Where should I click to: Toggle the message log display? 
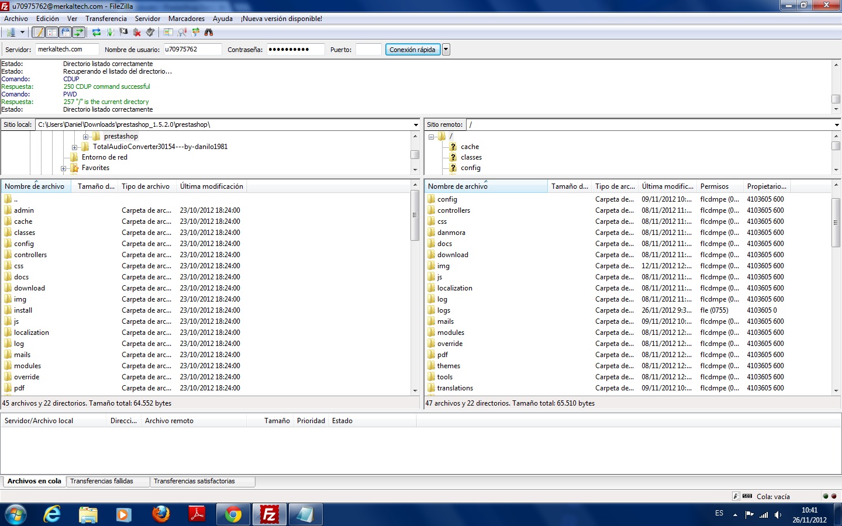[39, 33]
